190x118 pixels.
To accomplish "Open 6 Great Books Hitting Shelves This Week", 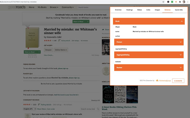I will pos(119,108).
